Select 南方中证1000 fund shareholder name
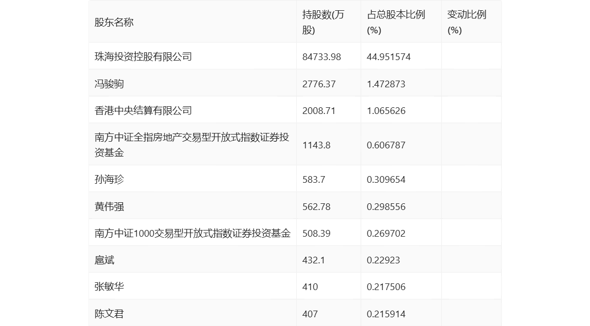The width and height of the screenshot is (590, 326). (x=193, y=233)
